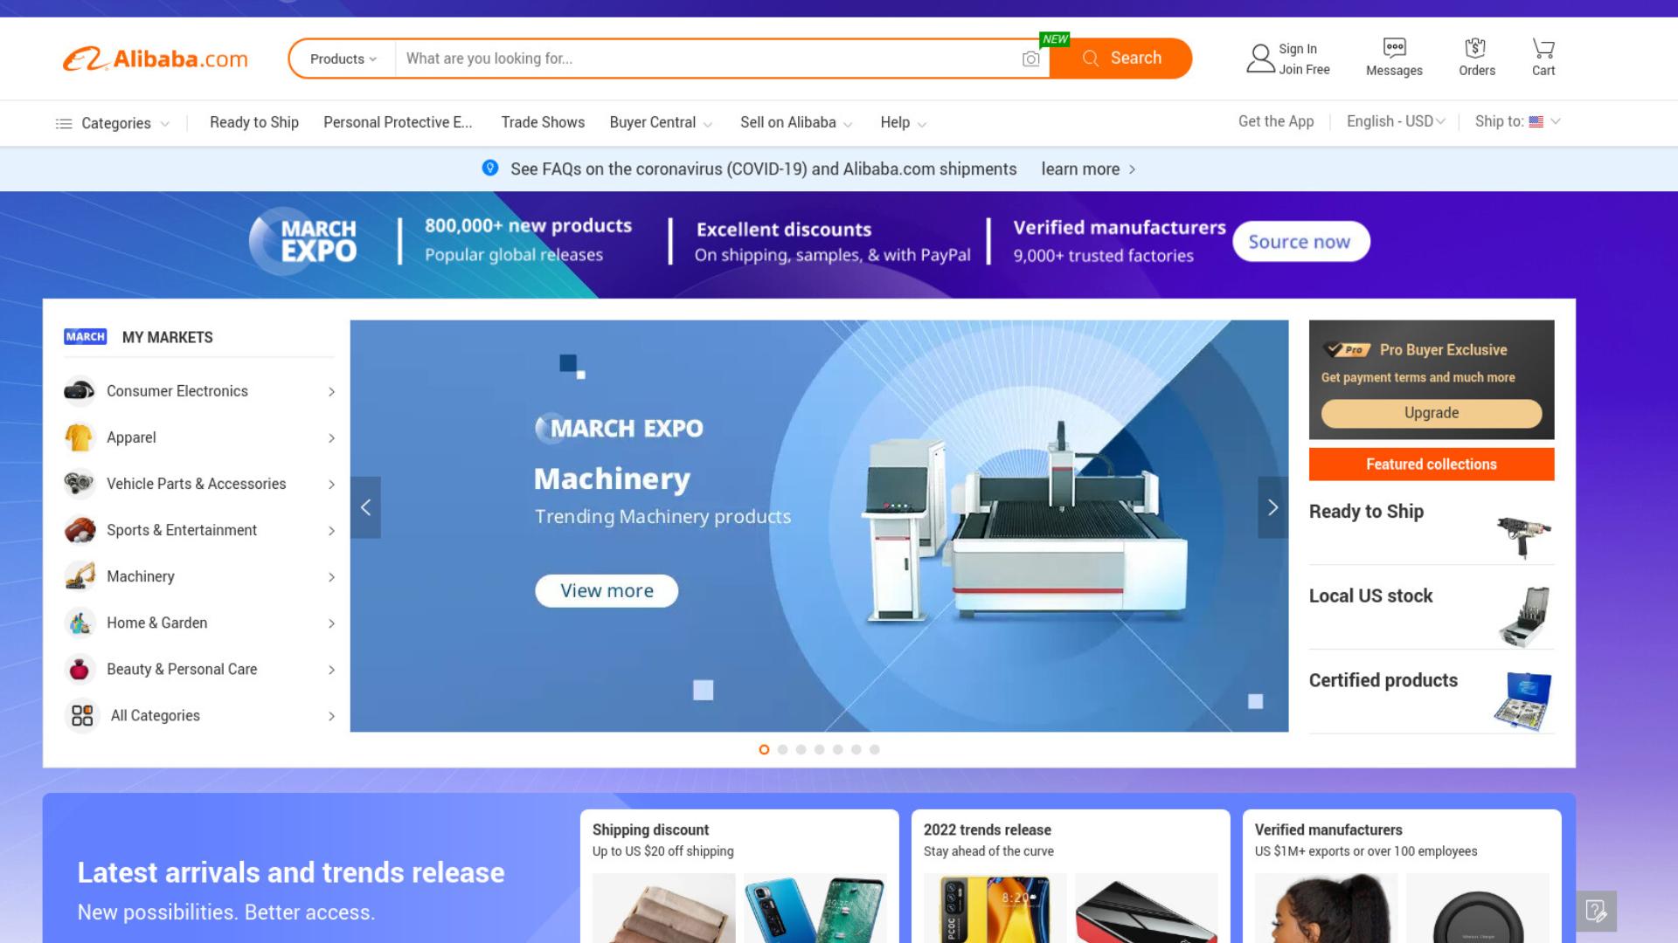This screenshot has height=943, width=1678.
Task: Open the Products search type dropdown
Action: point(343,59)
